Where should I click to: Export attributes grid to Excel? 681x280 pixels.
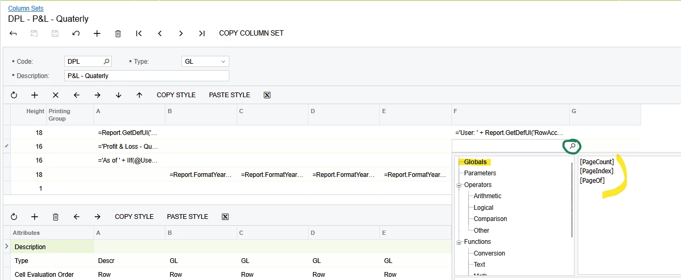(225, 217)
